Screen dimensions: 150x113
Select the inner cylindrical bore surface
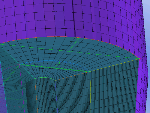[x=42, y=96]
